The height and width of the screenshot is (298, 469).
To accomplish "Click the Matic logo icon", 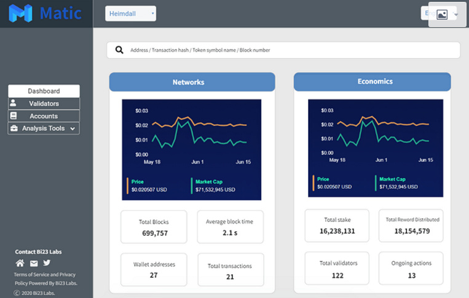I will pos(20,13).
